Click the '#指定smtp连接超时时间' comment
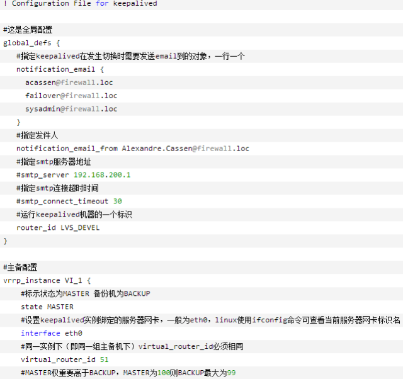403x379 pixels. (x=57, y=188)
